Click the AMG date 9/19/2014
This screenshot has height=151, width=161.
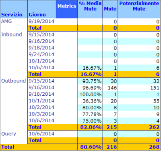41,21
